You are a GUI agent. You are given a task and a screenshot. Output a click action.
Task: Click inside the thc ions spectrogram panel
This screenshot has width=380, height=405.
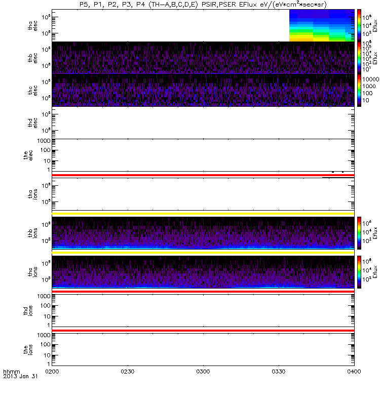pyautogui.click(x=203, y=272)
